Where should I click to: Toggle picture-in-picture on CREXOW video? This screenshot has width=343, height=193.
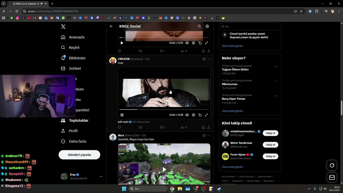click(200, 115)
